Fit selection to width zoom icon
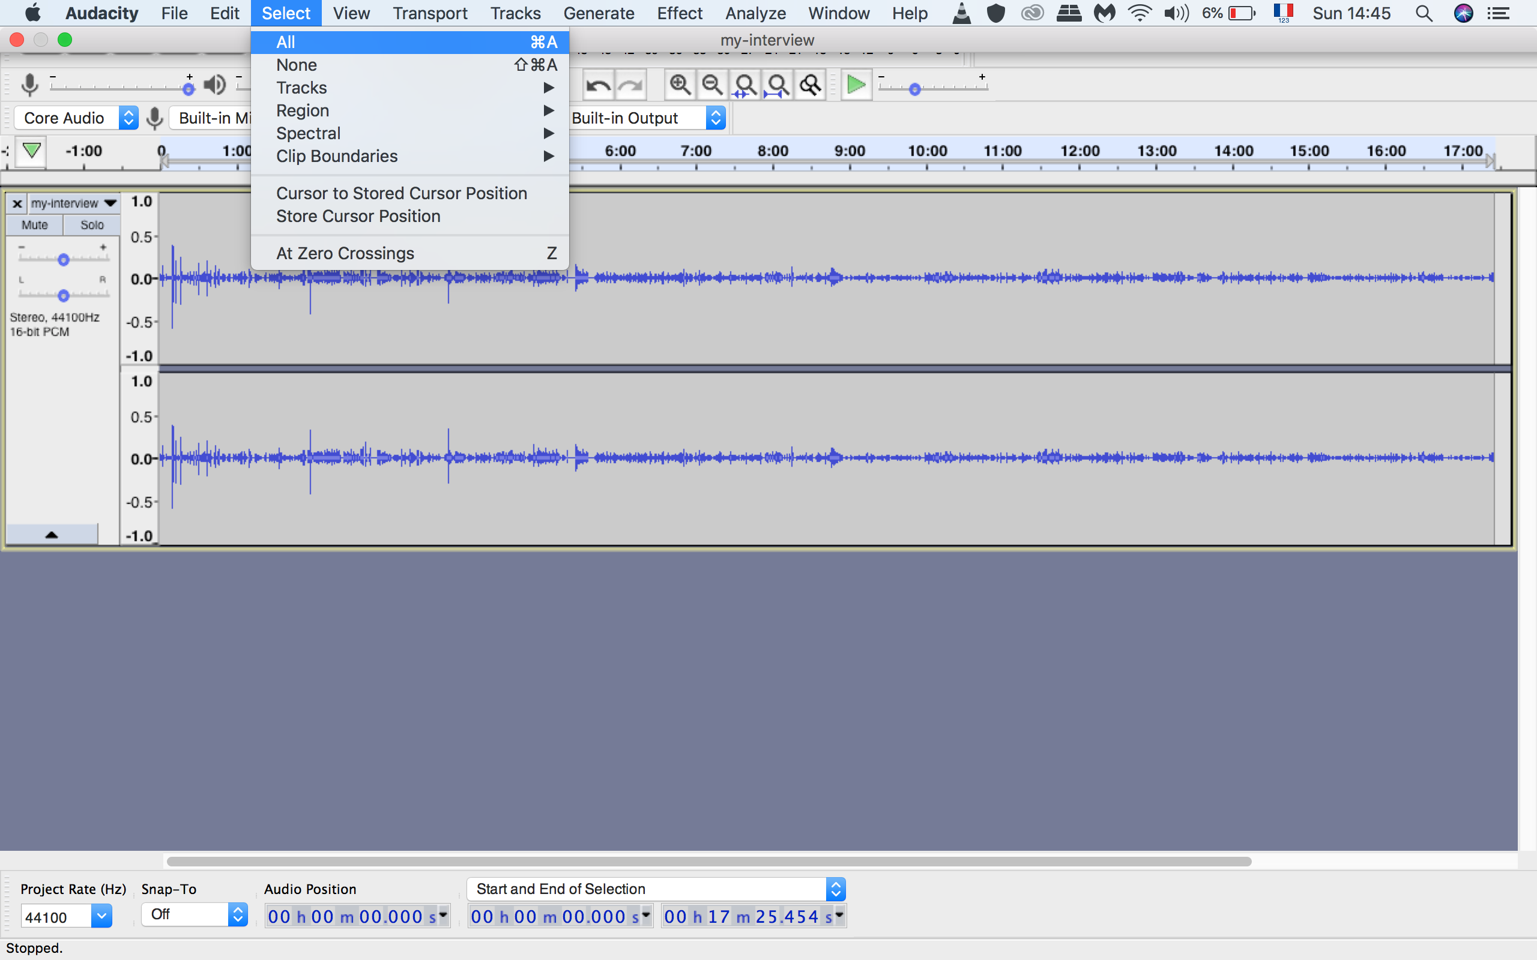The image size is (1537, 960). (745, 85)
